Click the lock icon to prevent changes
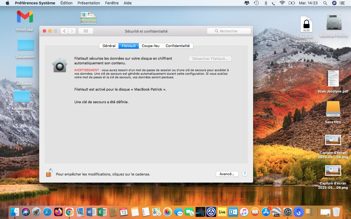Viewport: 351px width, 219px height. pyautogui.click(x=49, y=173)
